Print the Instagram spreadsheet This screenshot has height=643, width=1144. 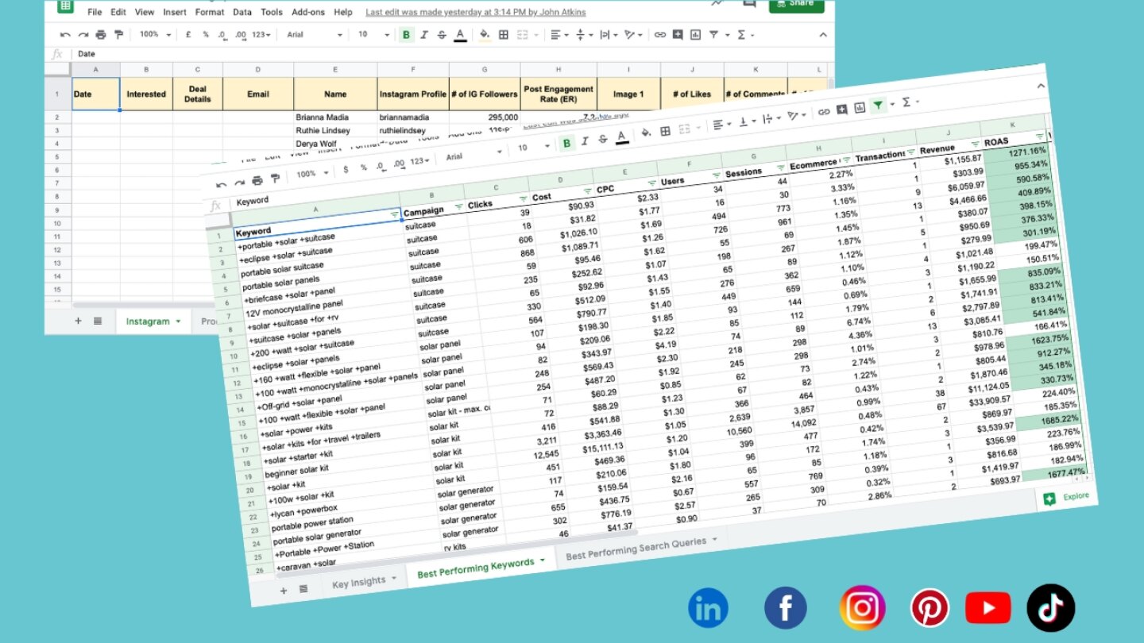101,35
